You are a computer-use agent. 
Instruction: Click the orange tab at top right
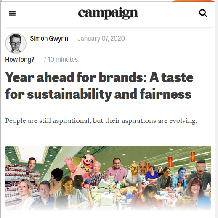tap(194, 1)
